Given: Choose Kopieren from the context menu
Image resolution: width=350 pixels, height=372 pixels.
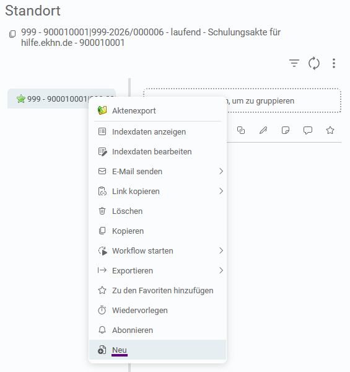Looking at the screenshot, I should [157, 231].
